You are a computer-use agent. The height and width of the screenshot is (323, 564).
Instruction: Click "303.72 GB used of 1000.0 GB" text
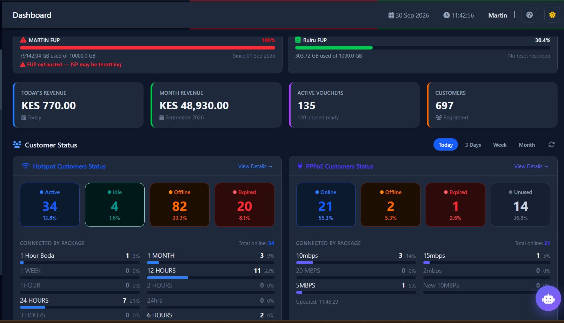click(329, 56)
